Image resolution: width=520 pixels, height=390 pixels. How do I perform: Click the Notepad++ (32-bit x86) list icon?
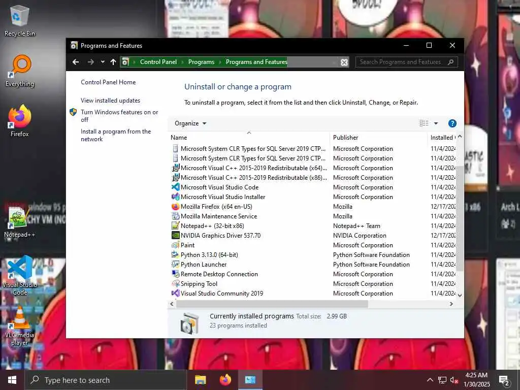tap(175, 226)
